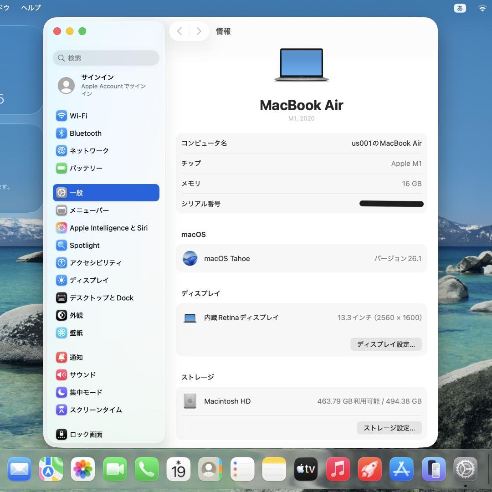Open Wi-Fi settings in the sidebar
The image size is (492, 492).
[x=78, y=116]
